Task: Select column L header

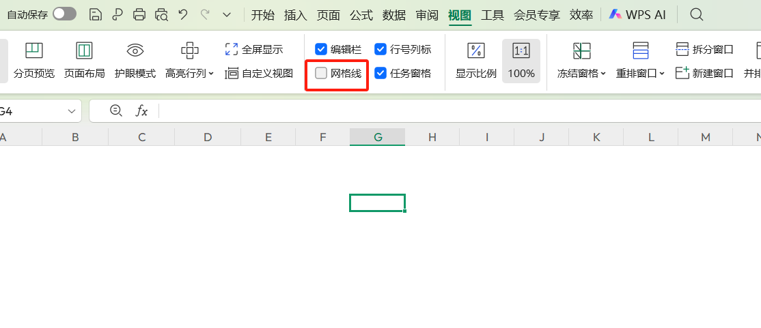Action: pos(651,137)
